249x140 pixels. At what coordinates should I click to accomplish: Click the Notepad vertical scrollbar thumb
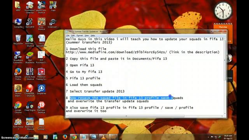225,60
